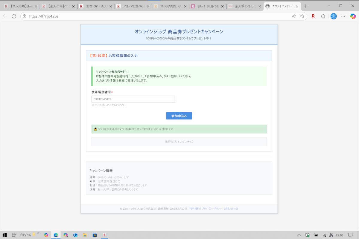Open the Rakuten extension icon in toolbar
The image size is (359, 239).
click(313, 16)
